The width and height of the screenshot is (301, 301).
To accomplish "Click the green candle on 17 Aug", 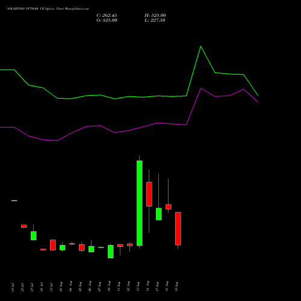I will tap(159, 214).
